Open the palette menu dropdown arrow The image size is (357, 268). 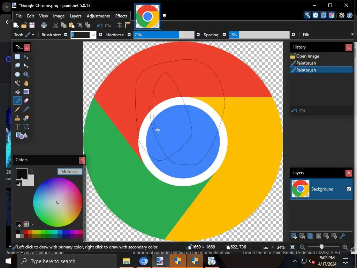coord(32,224)
